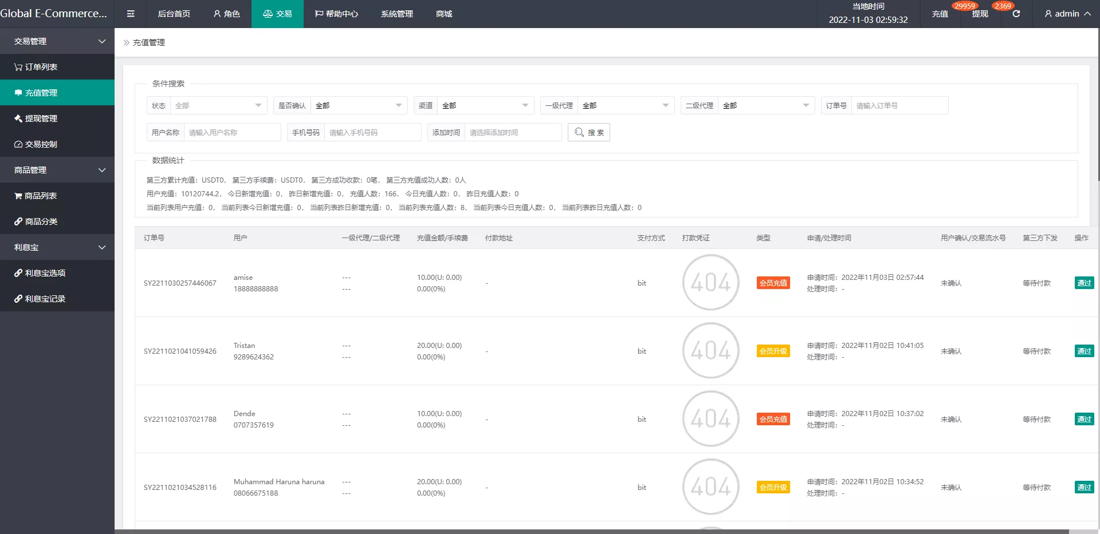Switch to the 商城 tab
Viewport: 1100px width, 534px height.
click(443, 14)
